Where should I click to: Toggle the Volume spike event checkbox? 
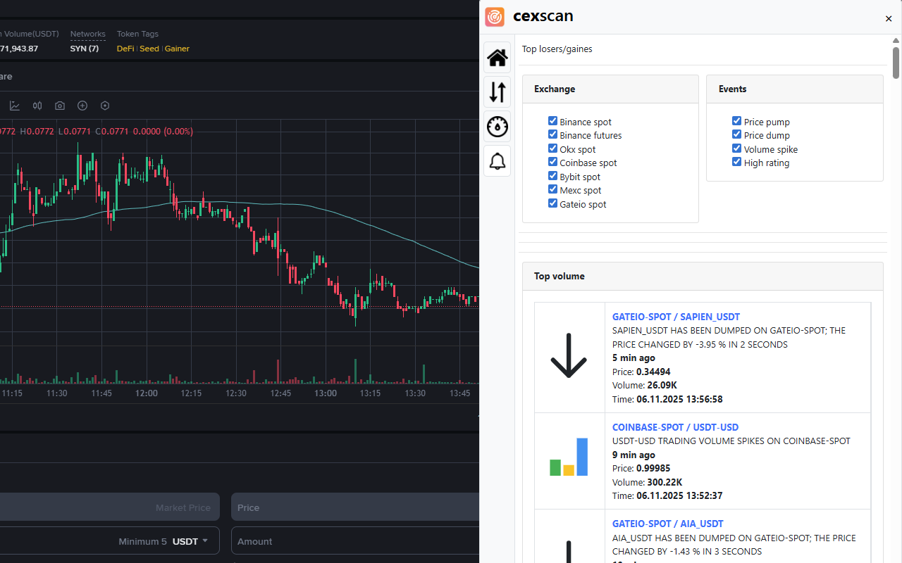[x=736, y=148]
